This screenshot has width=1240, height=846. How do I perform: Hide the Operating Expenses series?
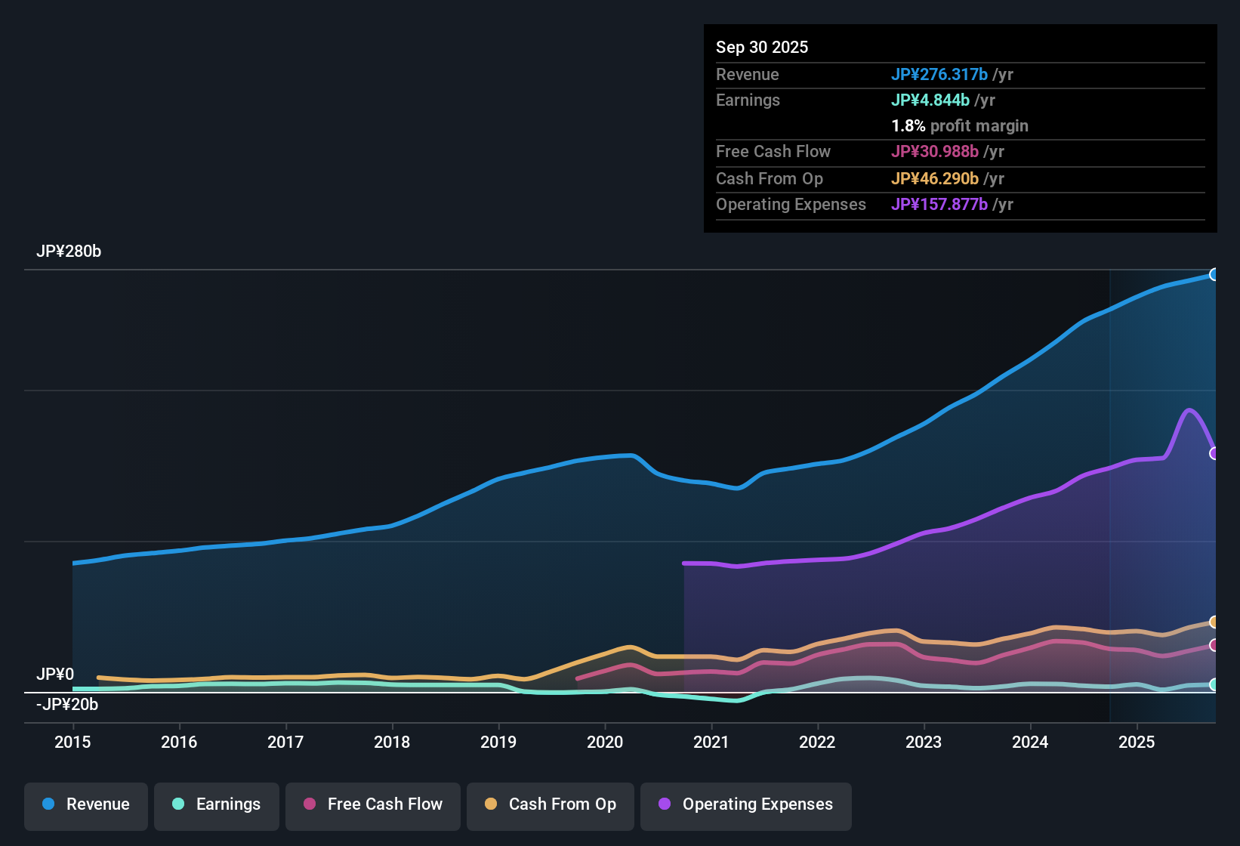(x=745, y=804)
